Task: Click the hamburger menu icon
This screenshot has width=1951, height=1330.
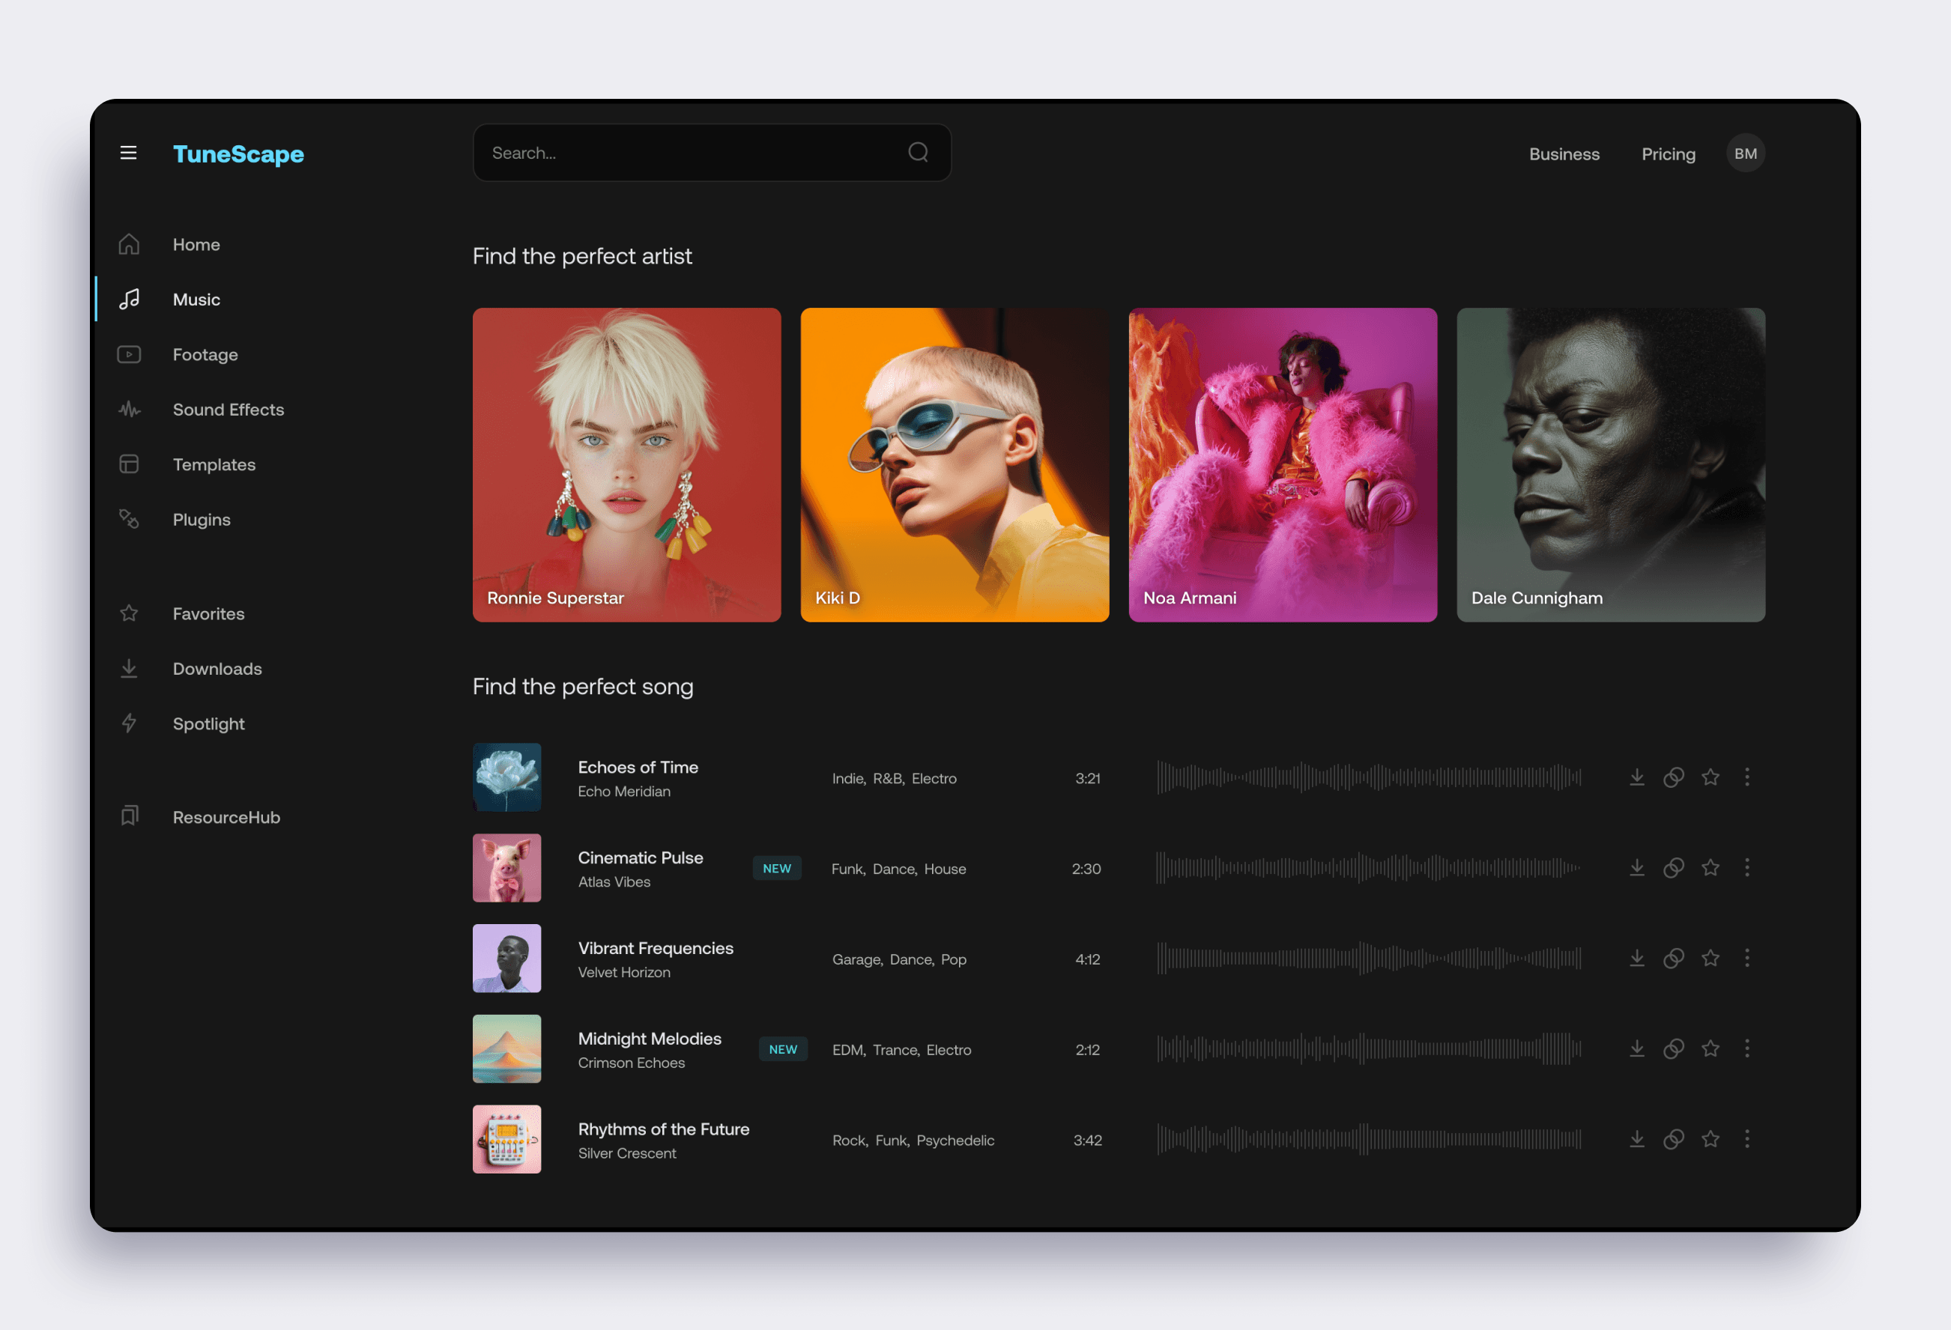Action: point(128,153)
